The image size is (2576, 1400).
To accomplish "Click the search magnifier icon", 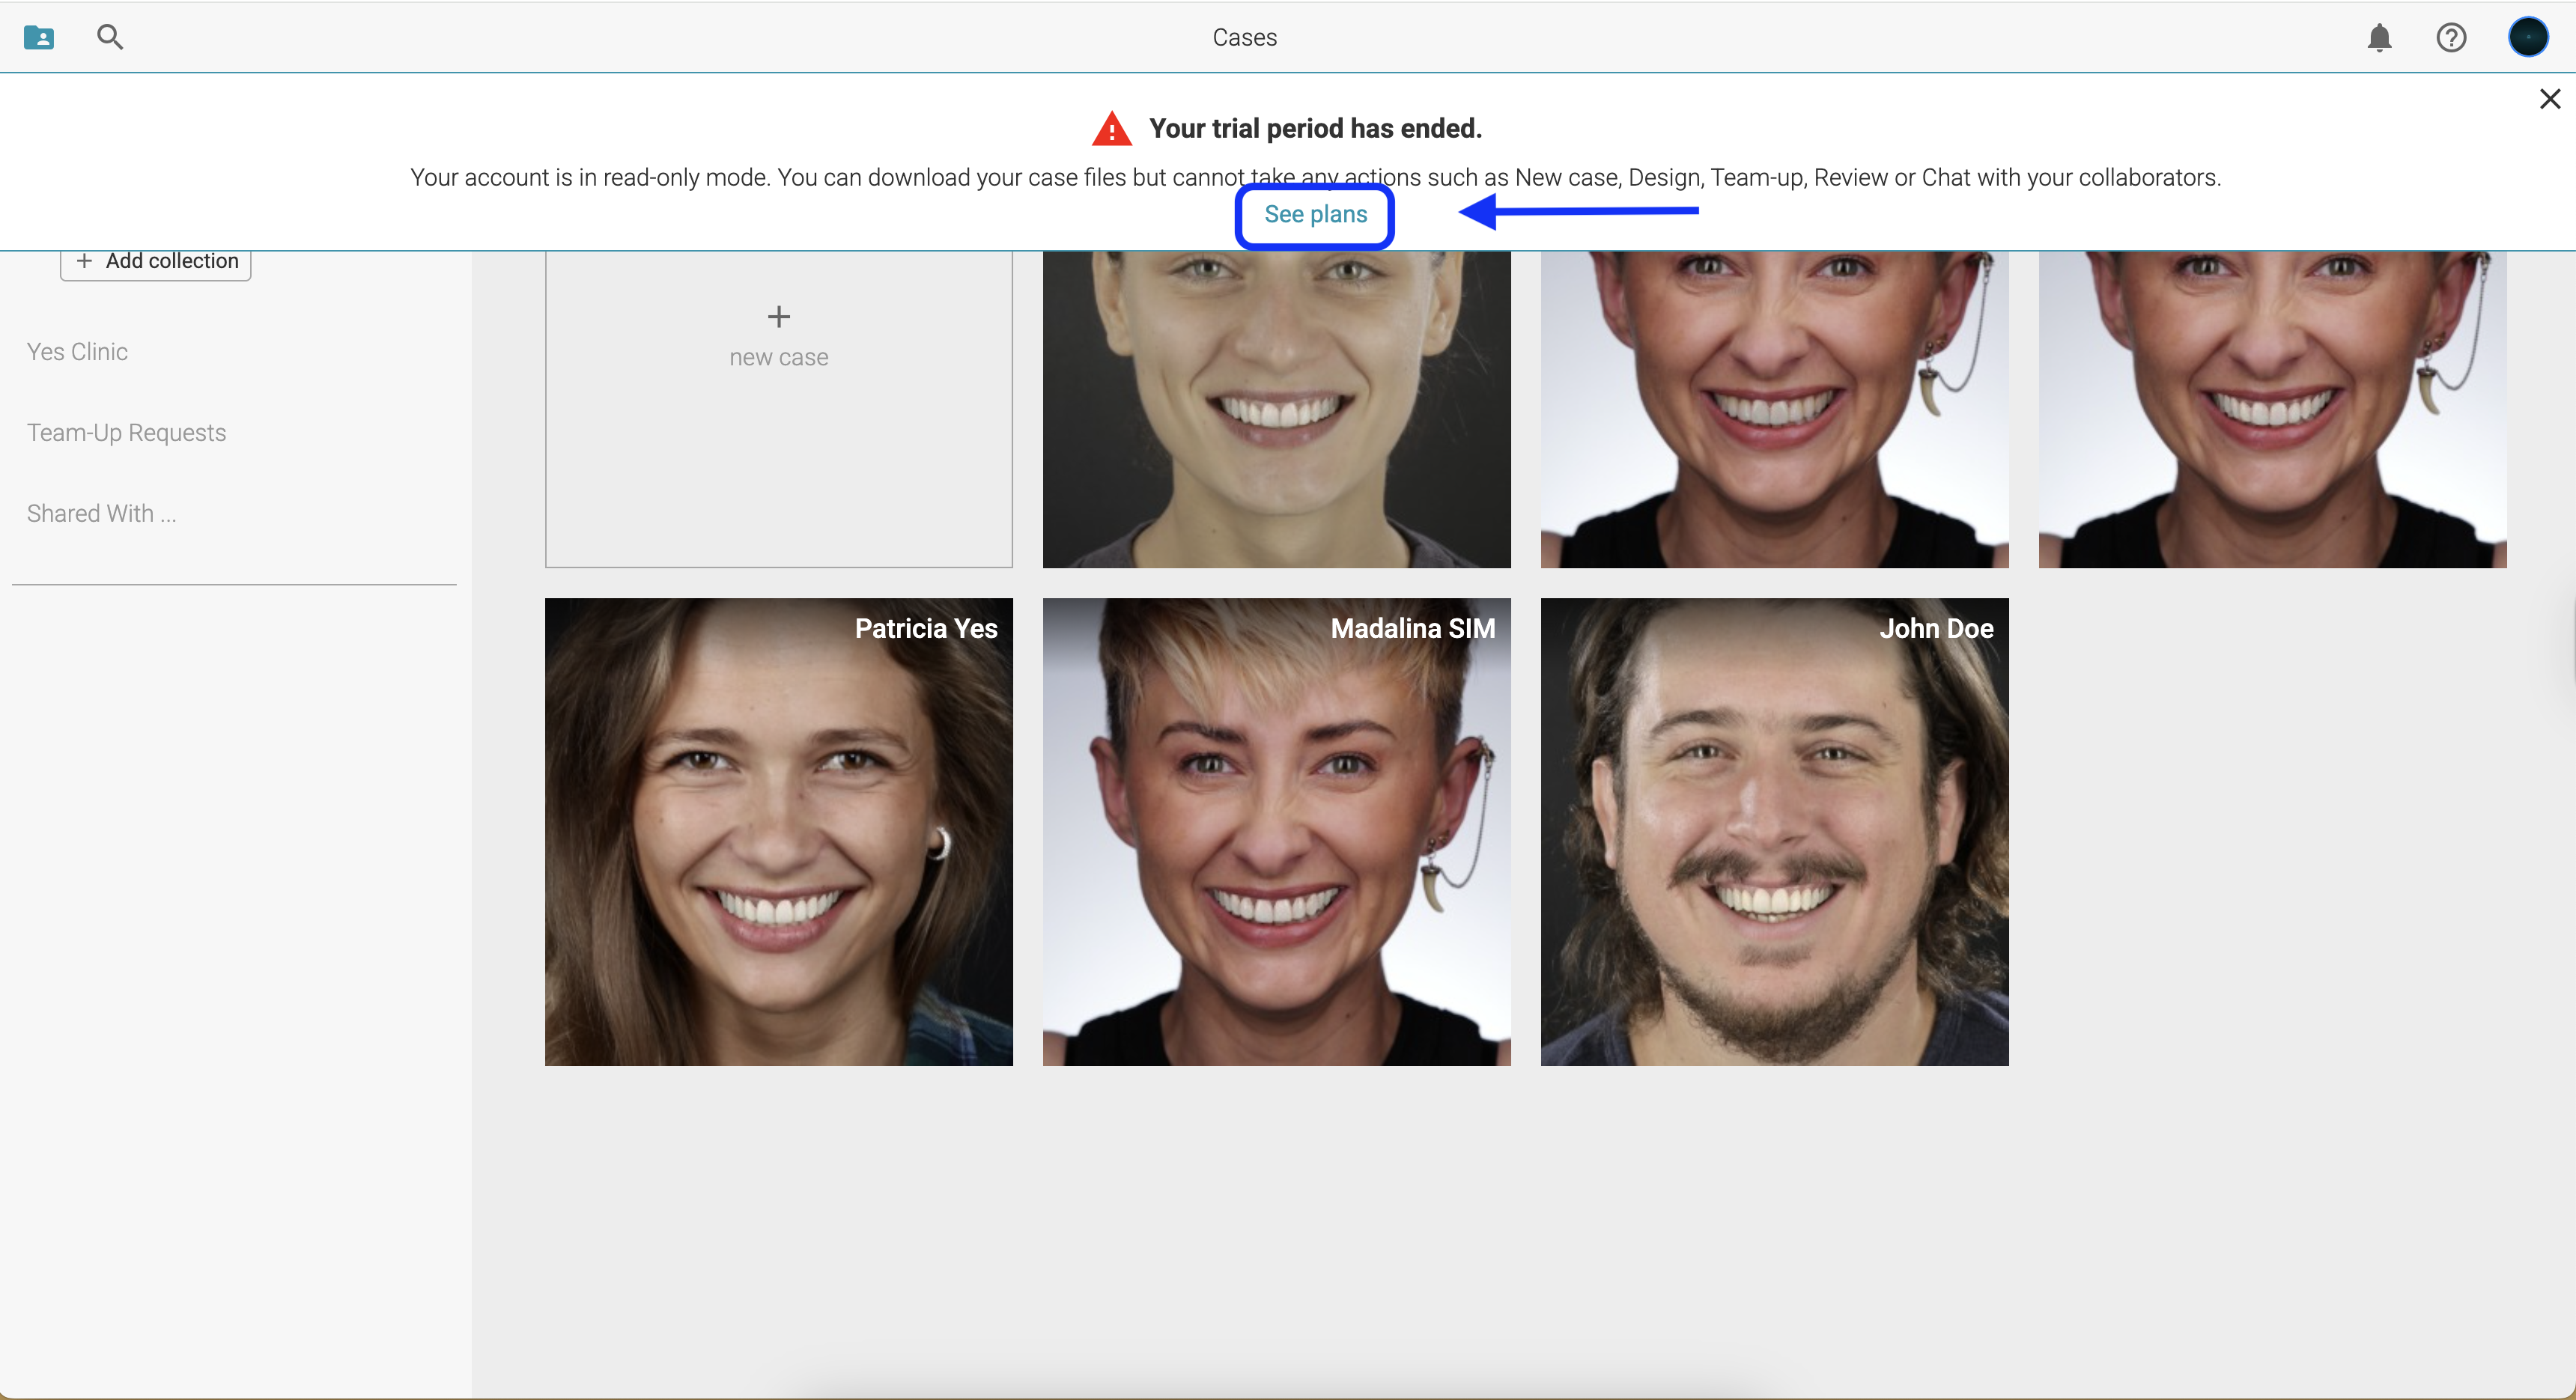I will point(110,38).
